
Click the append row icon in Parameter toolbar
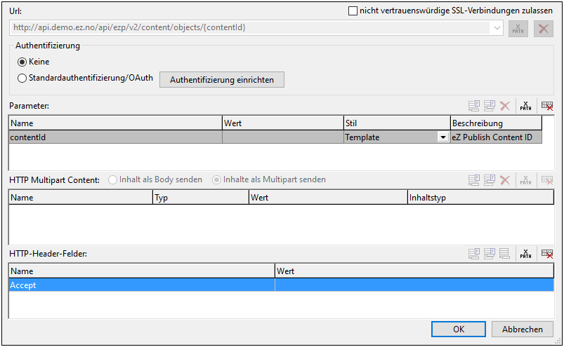click(475, 106)
